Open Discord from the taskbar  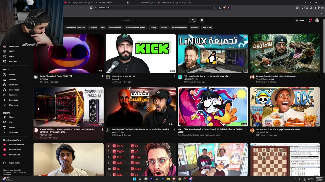[x=191, y=179]
